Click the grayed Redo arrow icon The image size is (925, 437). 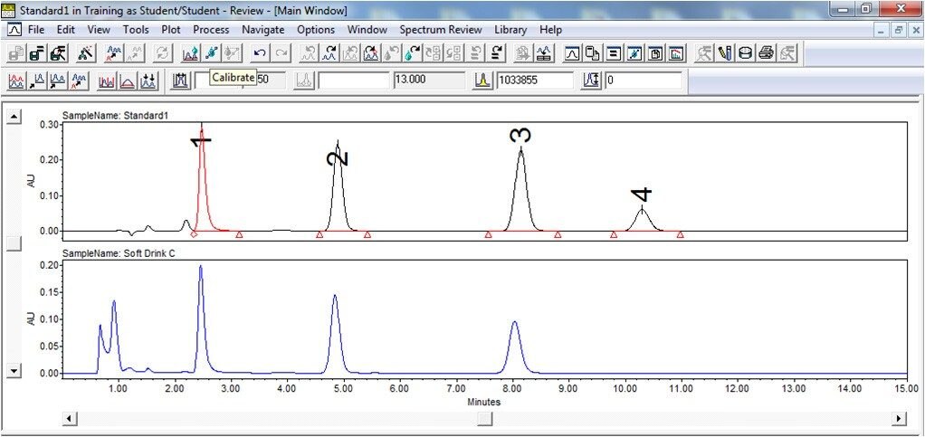pyautogui.click(x=281, y=53)
